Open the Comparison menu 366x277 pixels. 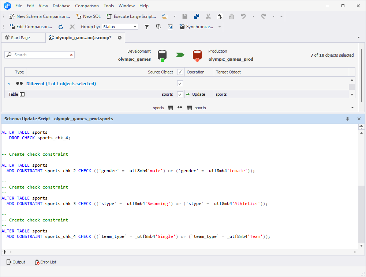87,6
